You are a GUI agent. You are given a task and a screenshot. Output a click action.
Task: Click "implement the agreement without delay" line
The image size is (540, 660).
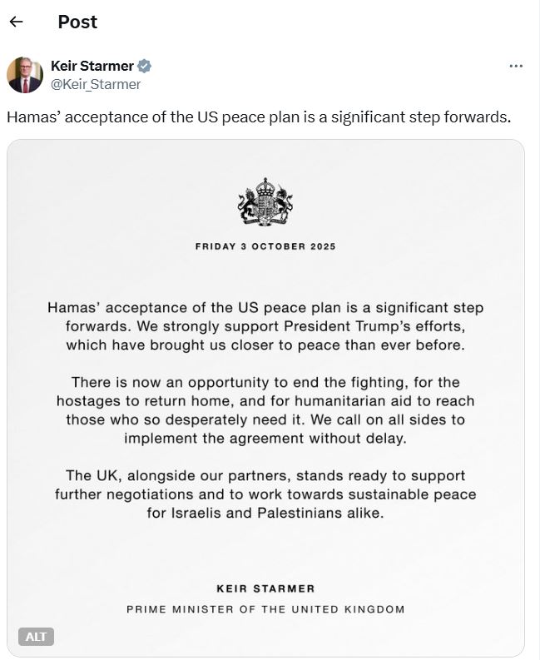(265, 437)
